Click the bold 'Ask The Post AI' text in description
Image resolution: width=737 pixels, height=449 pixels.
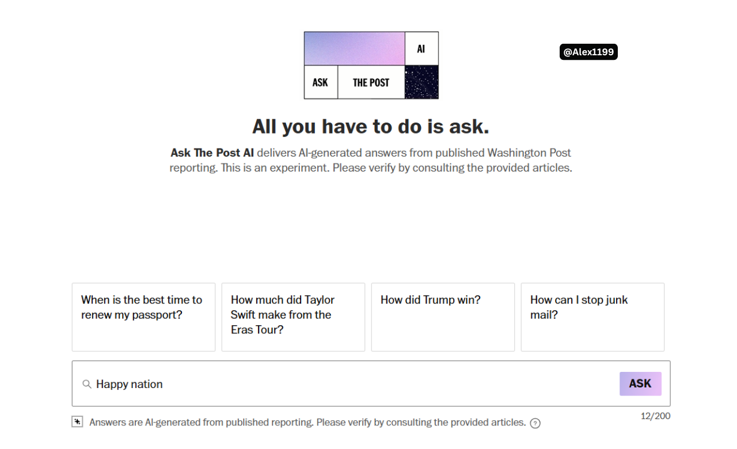point(212,153)
